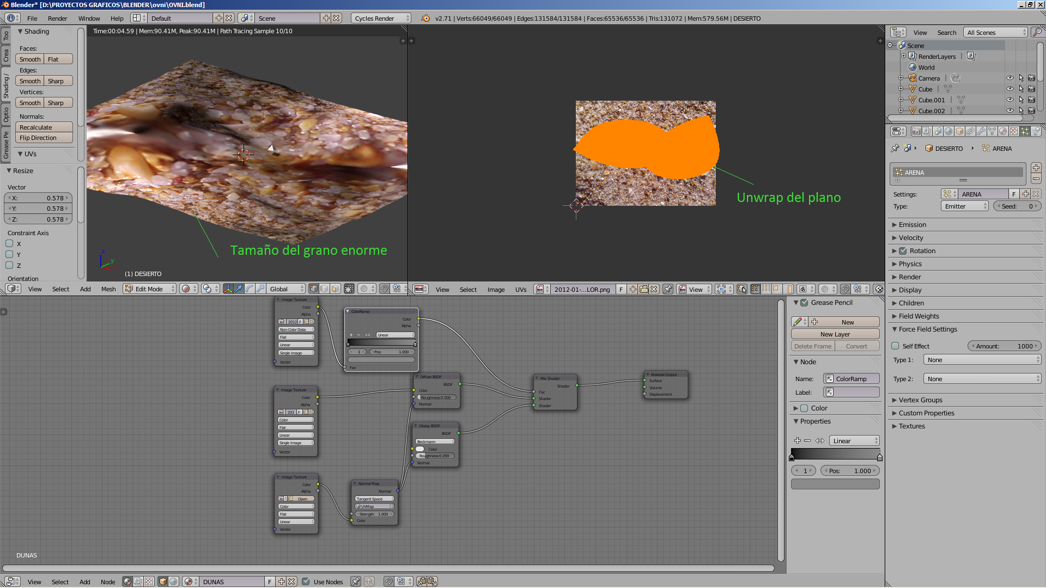Viewport: 1046px width, 588px height.
Task: Add a new particle system slot
Action: 1036,168
